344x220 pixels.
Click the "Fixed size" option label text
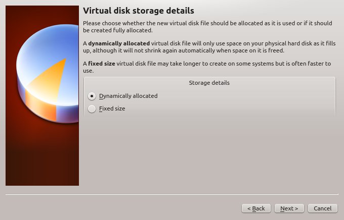pyautogui.click(x=112, y=108)
